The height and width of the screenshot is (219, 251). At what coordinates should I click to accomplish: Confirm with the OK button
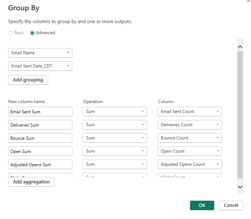pyautogui.click(x=202, y=205)
